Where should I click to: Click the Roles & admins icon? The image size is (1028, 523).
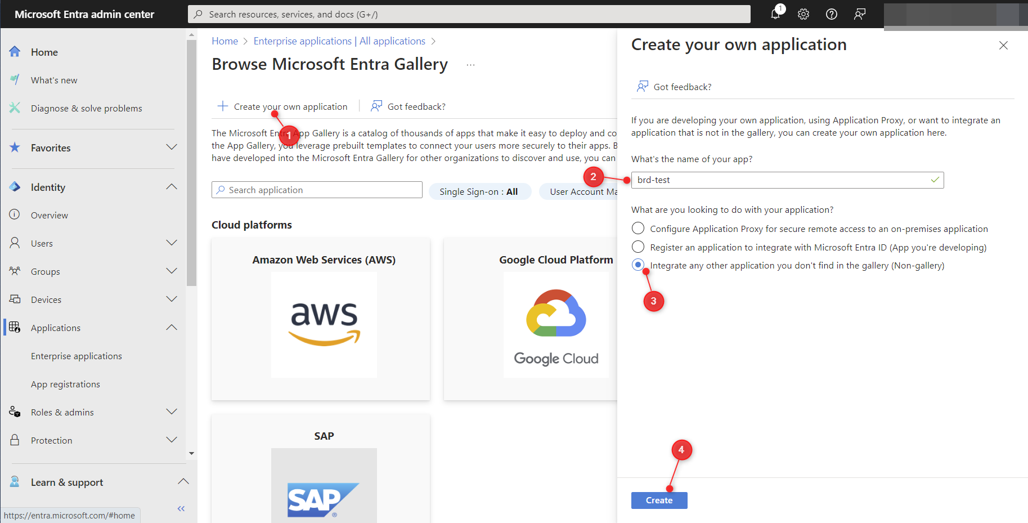(x=15, y=412)
